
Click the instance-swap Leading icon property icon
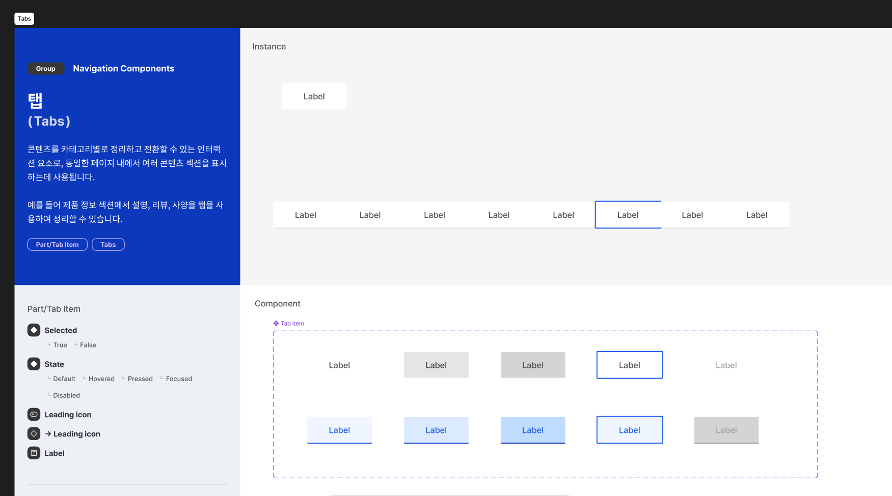coord(34,433)
